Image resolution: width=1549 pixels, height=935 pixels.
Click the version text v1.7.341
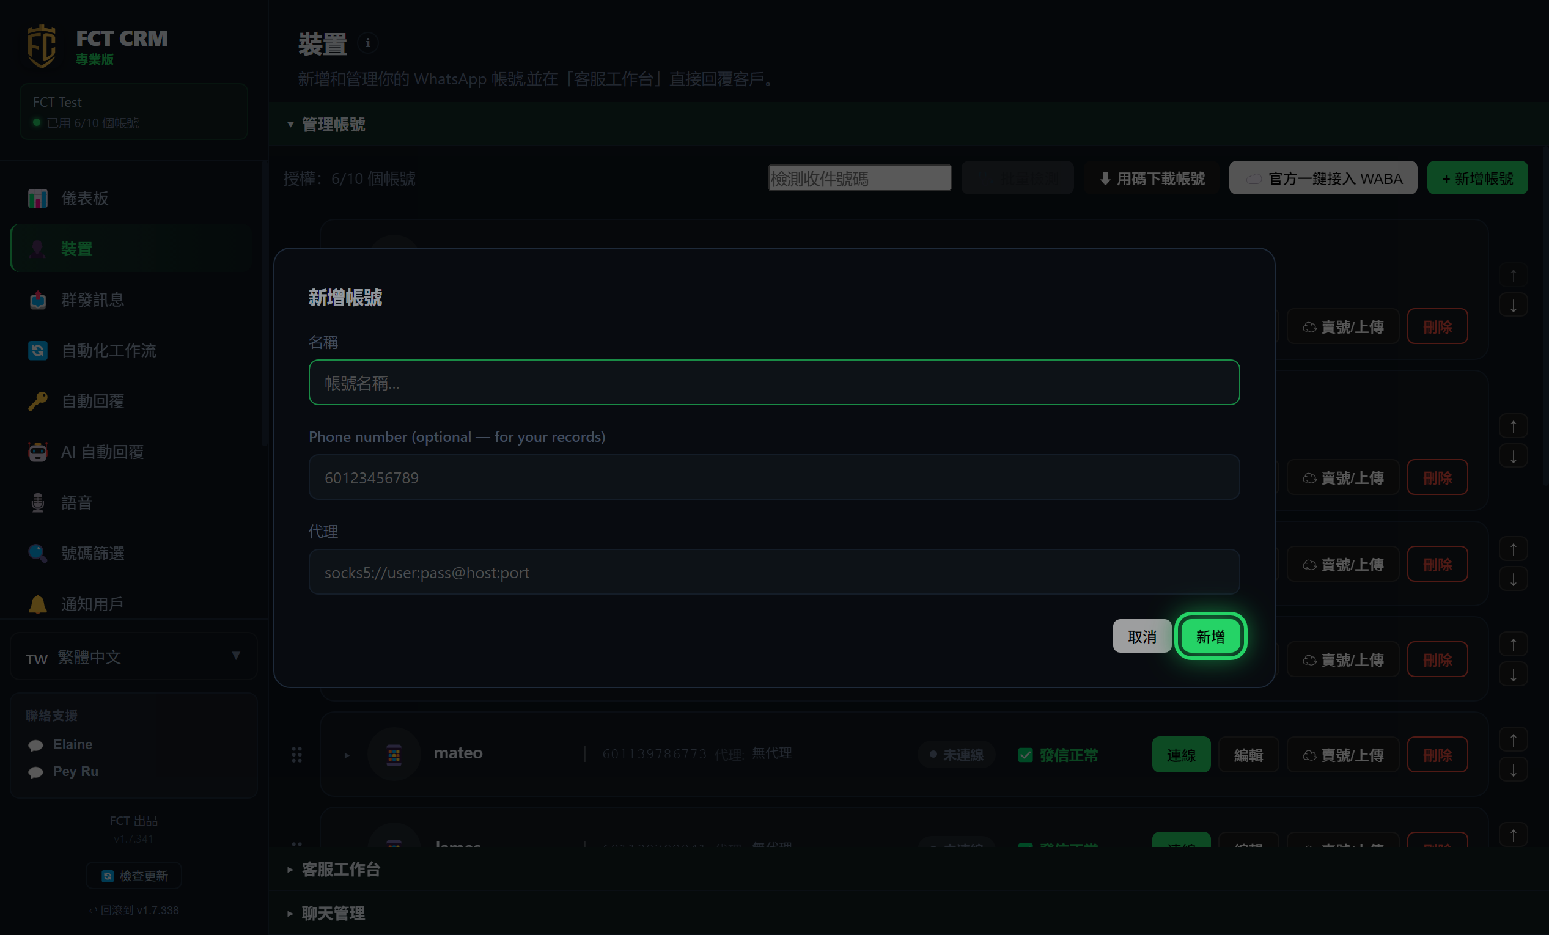tap(133, 840)
